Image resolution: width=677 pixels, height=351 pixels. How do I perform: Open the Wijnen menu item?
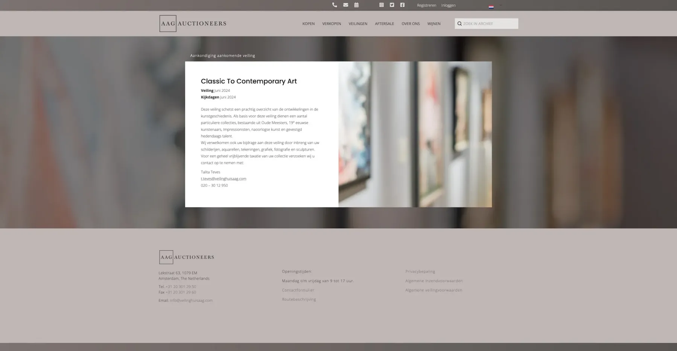(x=434, y=23)
